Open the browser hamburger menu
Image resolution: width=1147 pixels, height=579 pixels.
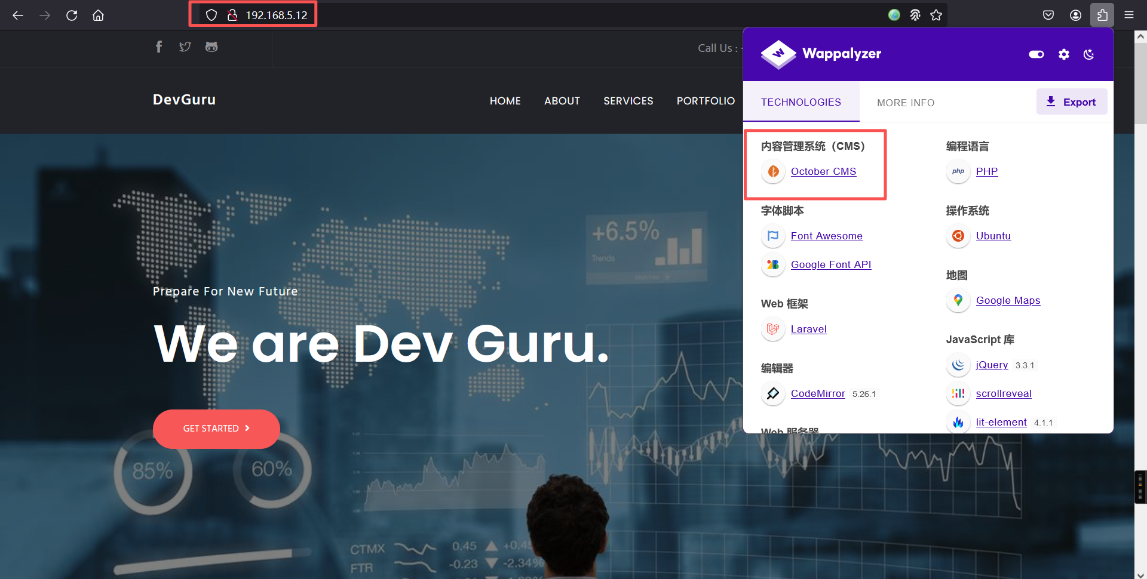click(x=1129, y=15)
